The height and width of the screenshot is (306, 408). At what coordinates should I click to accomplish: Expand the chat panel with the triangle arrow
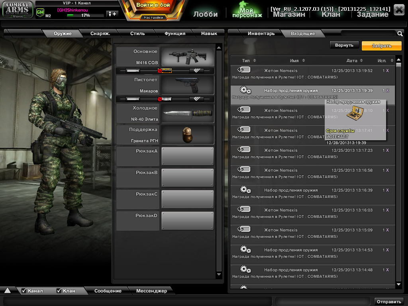click(7, 290)
